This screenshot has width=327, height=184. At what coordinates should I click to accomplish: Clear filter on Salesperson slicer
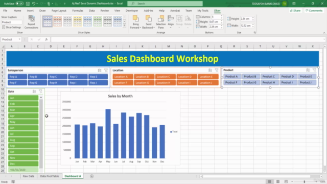[106, 71]
